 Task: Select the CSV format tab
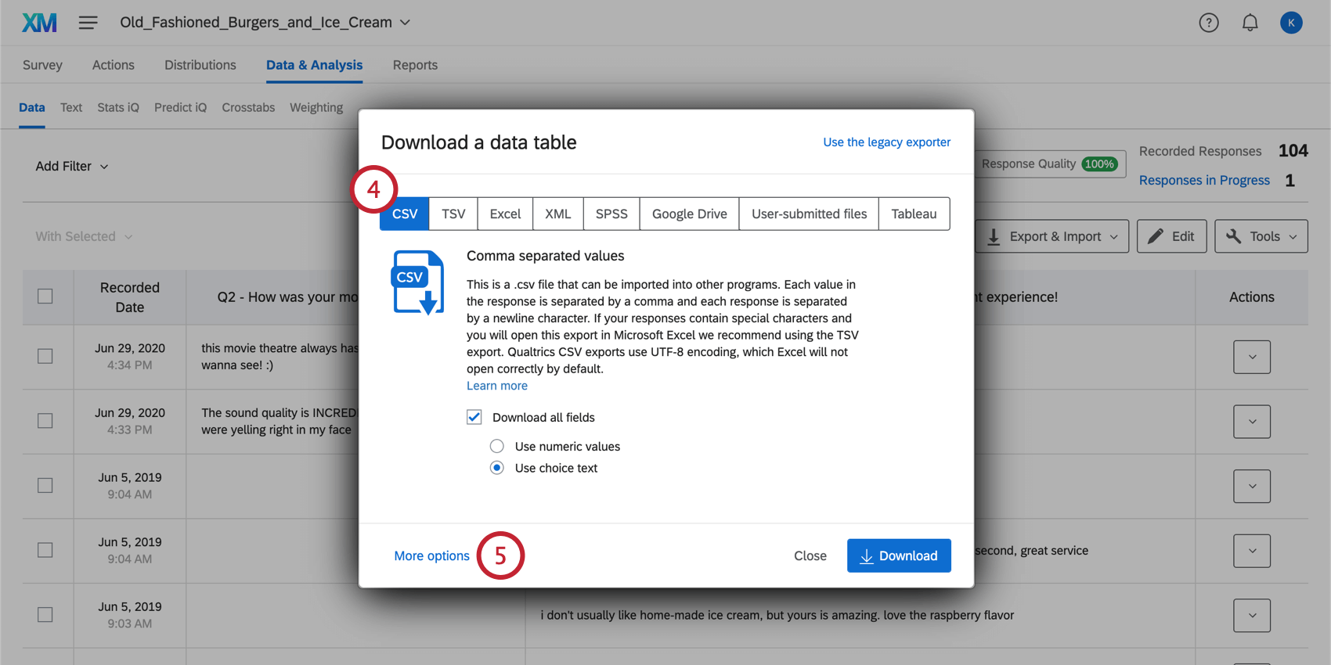(405, 214)
